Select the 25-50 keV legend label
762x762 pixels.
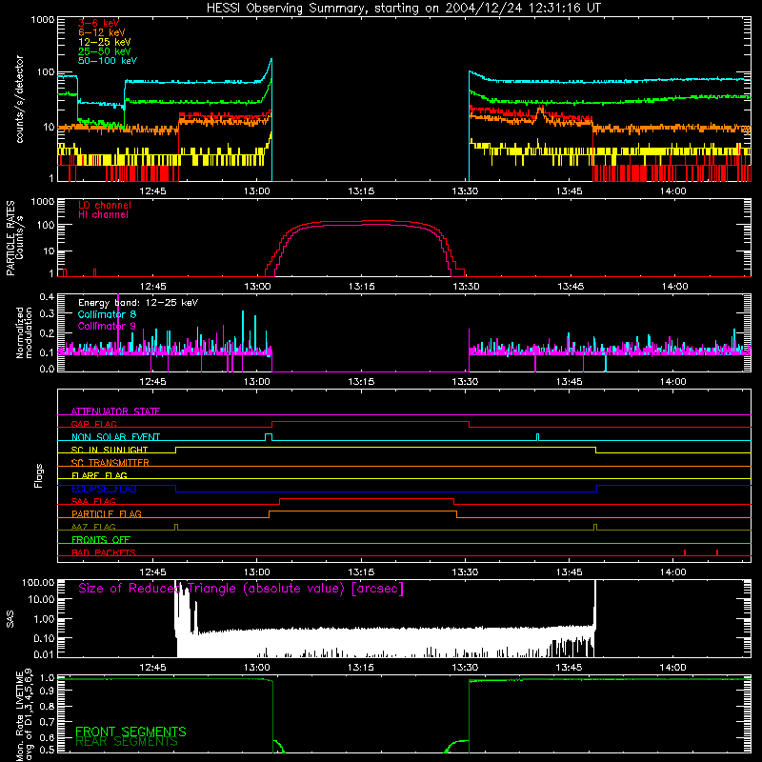pyautogui.click(x=105, y=51)
